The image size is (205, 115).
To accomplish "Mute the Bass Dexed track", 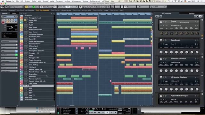I will pos(25,27).
